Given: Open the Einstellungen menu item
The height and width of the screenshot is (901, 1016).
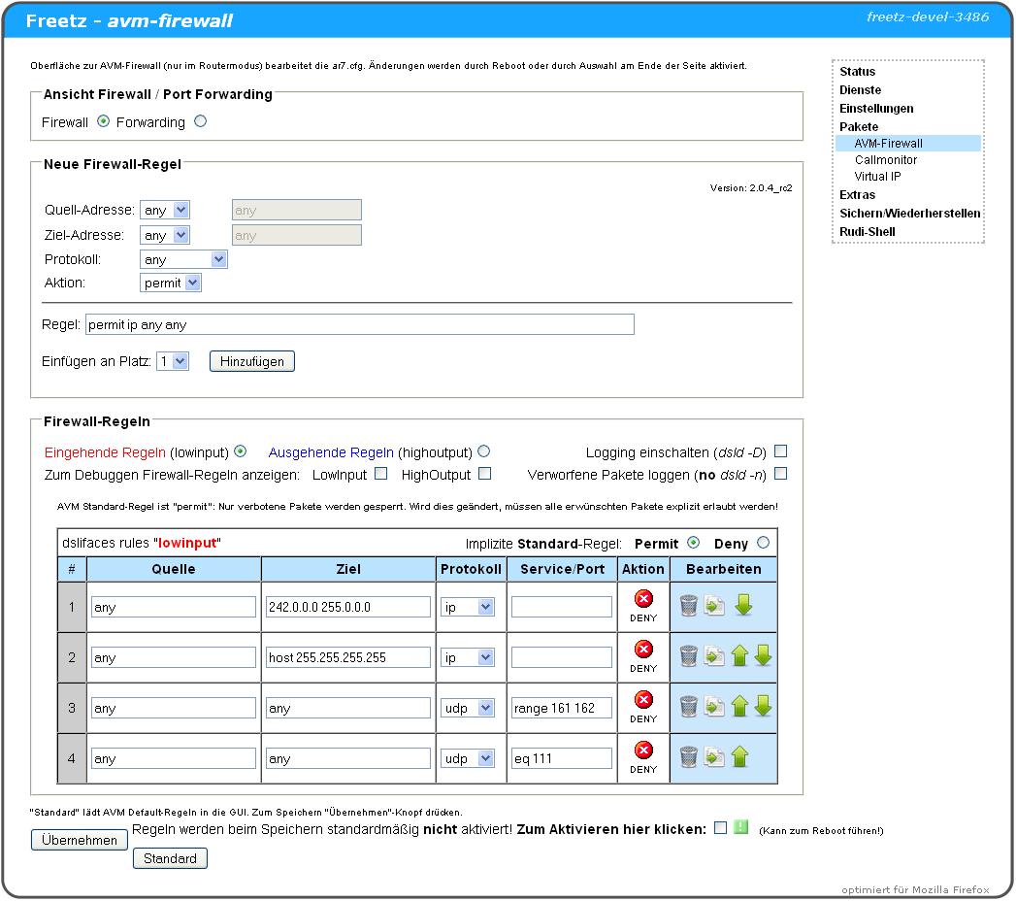Looking at the screenshot, I should coord(876,108).
